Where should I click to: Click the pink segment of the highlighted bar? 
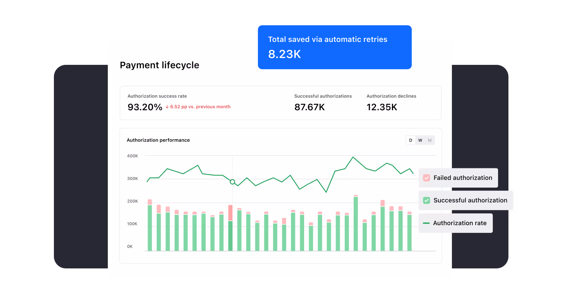coord(230,213)
